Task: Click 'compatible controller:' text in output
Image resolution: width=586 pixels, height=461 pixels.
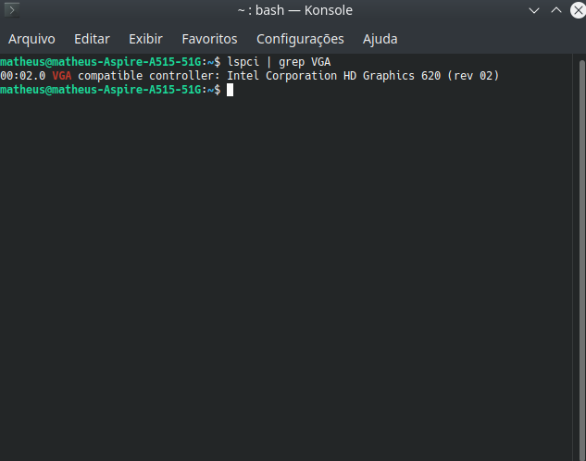Action: (149, 76)
